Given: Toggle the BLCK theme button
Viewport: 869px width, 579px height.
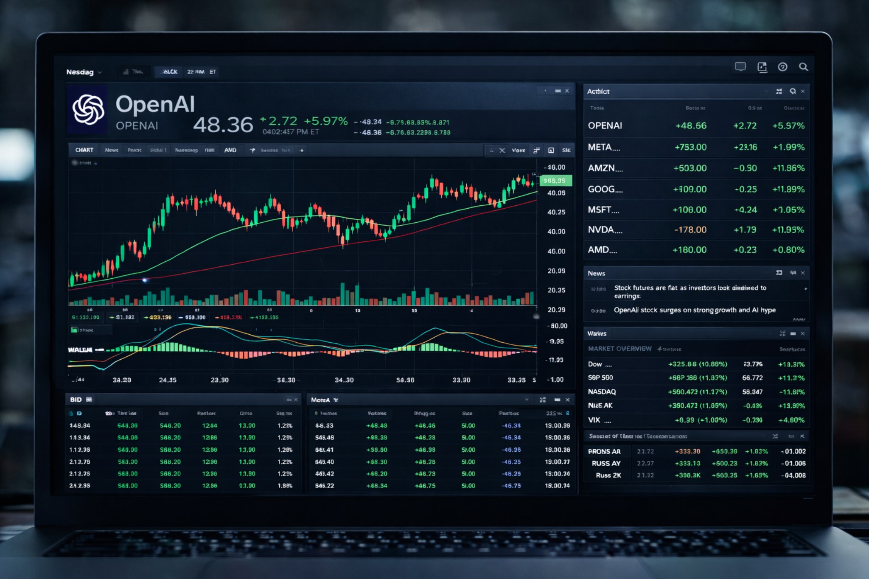Looking at the screenshot, I should point(169,72).
